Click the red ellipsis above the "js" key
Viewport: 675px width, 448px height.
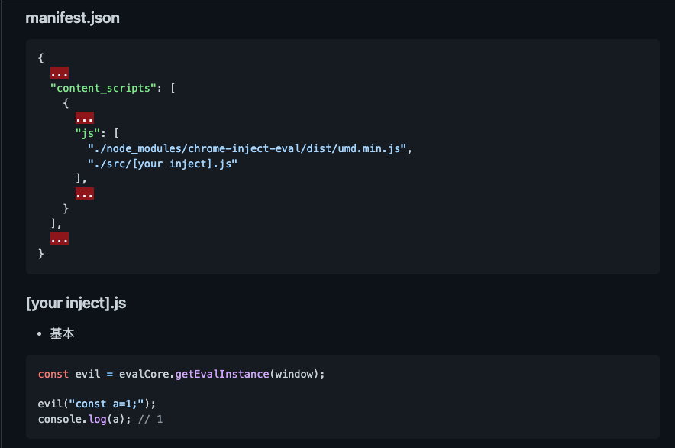click(x=84, y=118)
